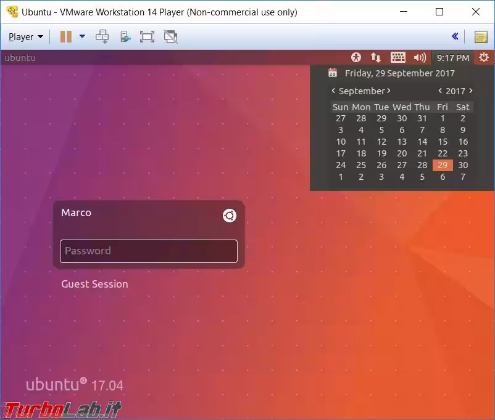Click Friday, 29 September 2017 date header
495x420 pixels.
point(400,73)
